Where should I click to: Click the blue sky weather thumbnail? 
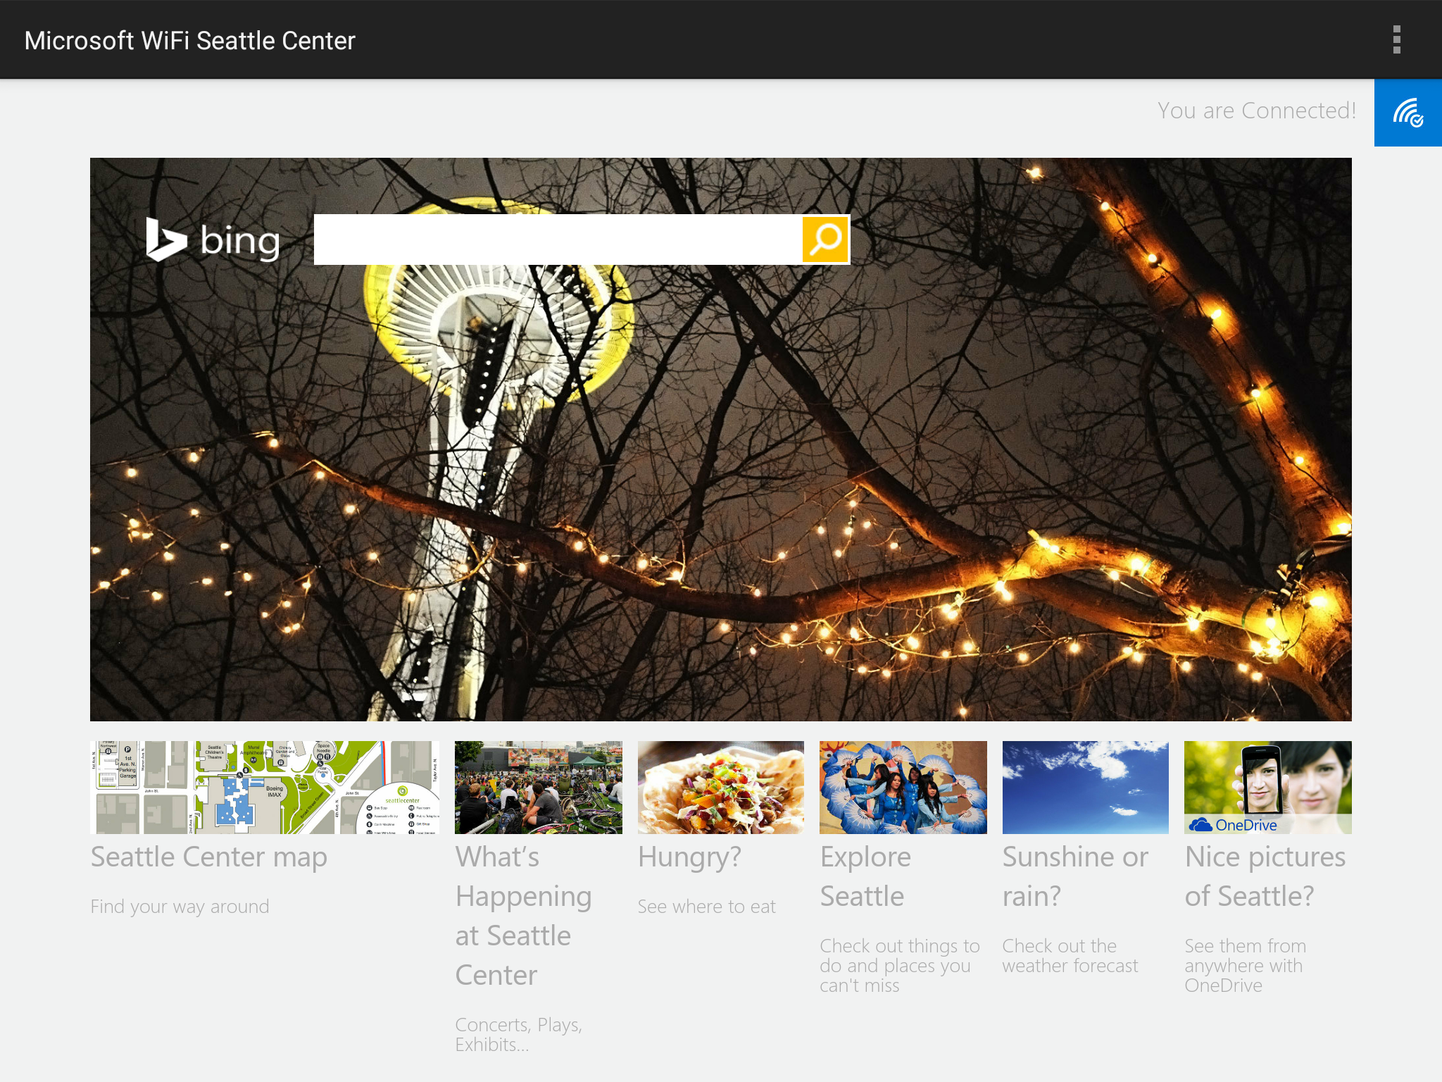coord(1085,787)
